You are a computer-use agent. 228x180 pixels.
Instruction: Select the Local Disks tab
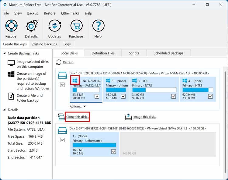coord(69,53)
